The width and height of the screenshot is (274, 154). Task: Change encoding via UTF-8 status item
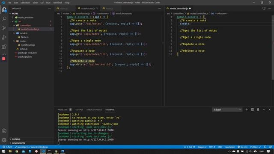[212, 147]
